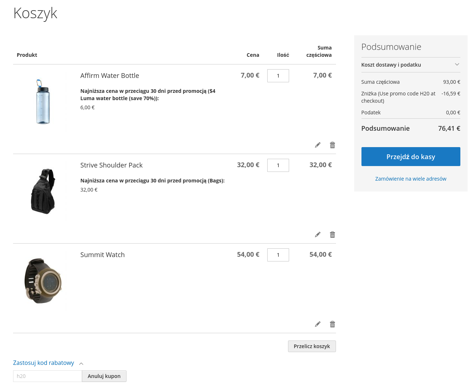476x390 pixels.
Task: Click Przejdź do kasy button
Action: 411,157
